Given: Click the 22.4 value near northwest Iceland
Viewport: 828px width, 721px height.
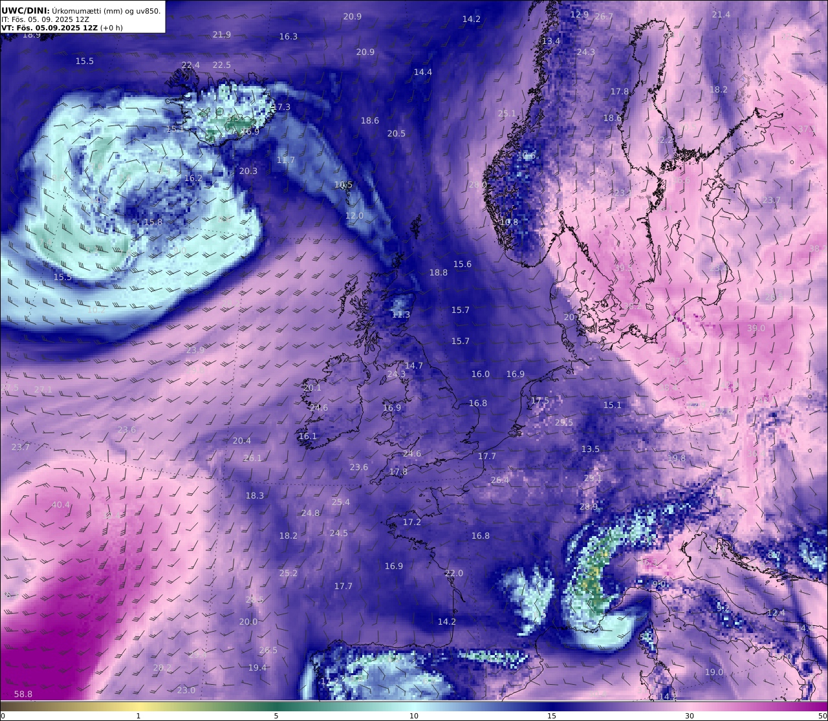Looking at the screenshot, I should pyautogui.click(x=191, y=65).
